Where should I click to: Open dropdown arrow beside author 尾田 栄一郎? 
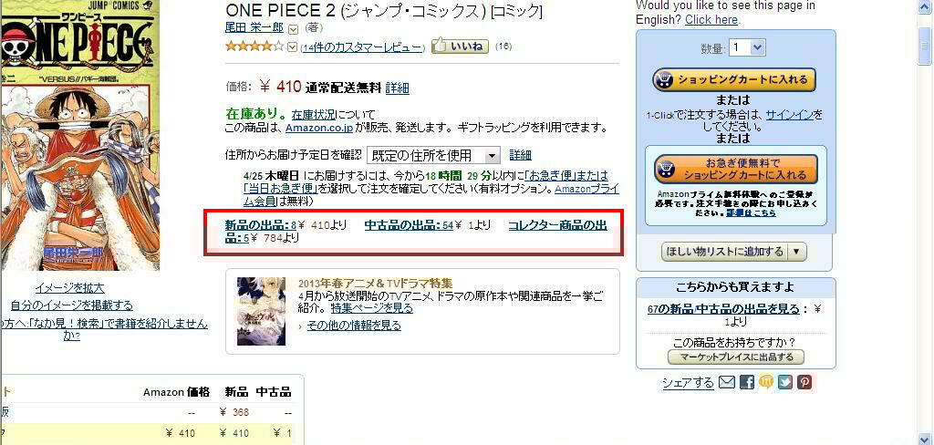click(293, 28)
